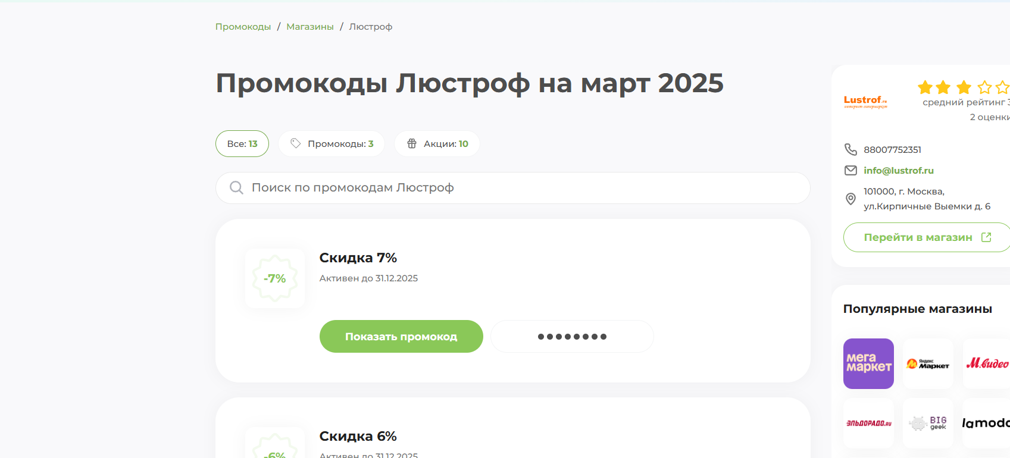The width and height of the screenshot is (1010, 458).
Task: Click the средний рейтинг text
Action: (x=966, y=102)
